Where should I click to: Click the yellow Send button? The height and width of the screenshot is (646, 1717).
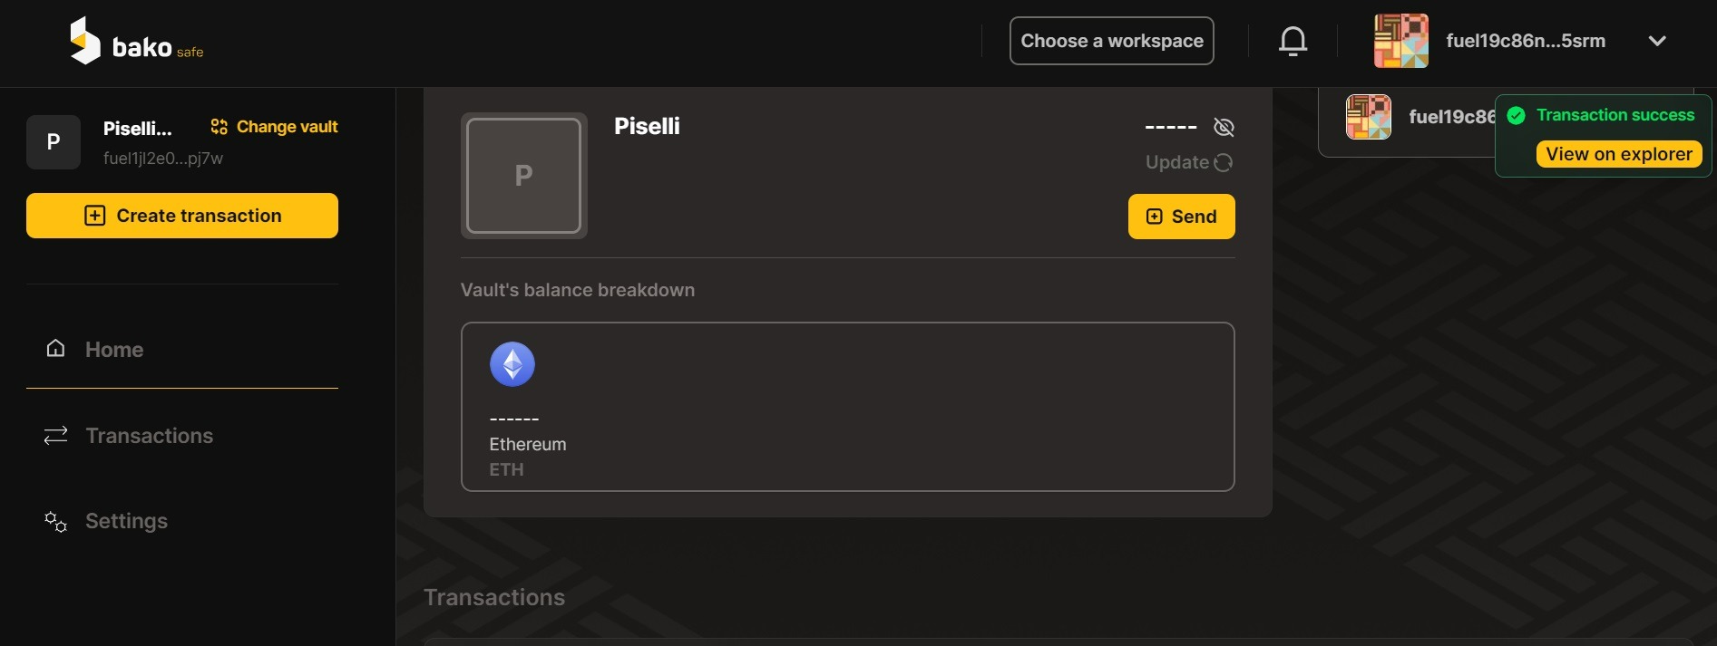[1181, 217]
